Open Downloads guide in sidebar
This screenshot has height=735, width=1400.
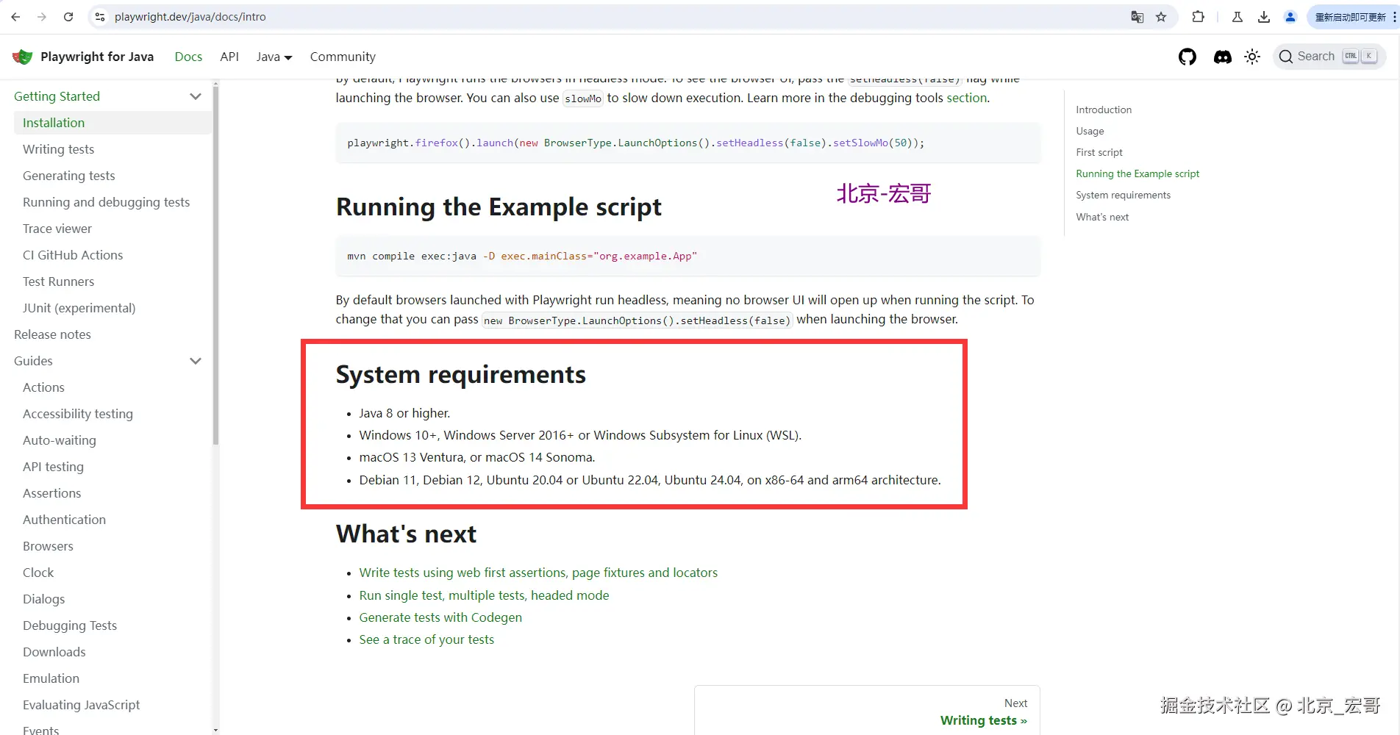pos(54,652)
